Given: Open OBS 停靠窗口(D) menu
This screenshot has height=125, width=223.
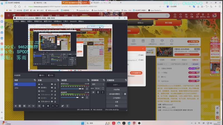Looking at the screenshot, I should coord(38,21).
